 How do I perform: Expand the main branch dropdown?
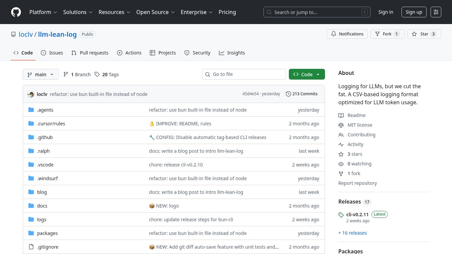pyautogui.click(x=41, y=75)
